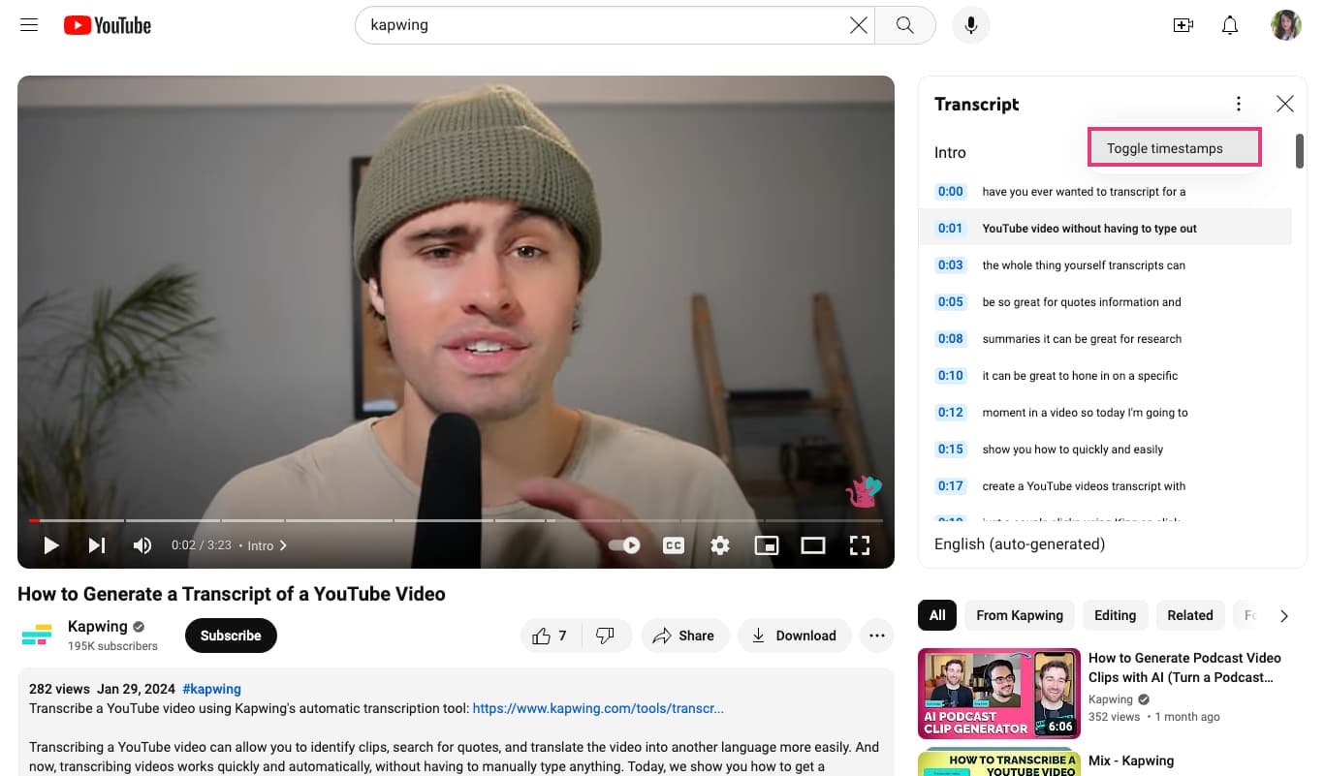Open the hamburger guide menu
The width and height of the screenshot is (1325, 776).
[x=29, y=25]
